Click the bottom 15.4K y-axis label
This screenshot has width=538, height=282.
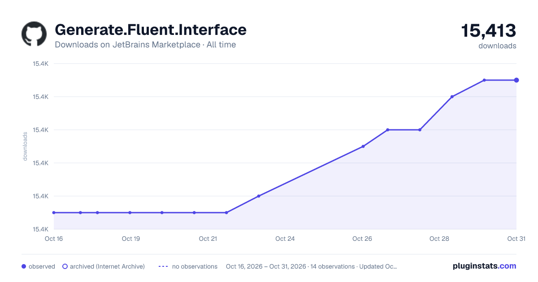click(40, 229)
